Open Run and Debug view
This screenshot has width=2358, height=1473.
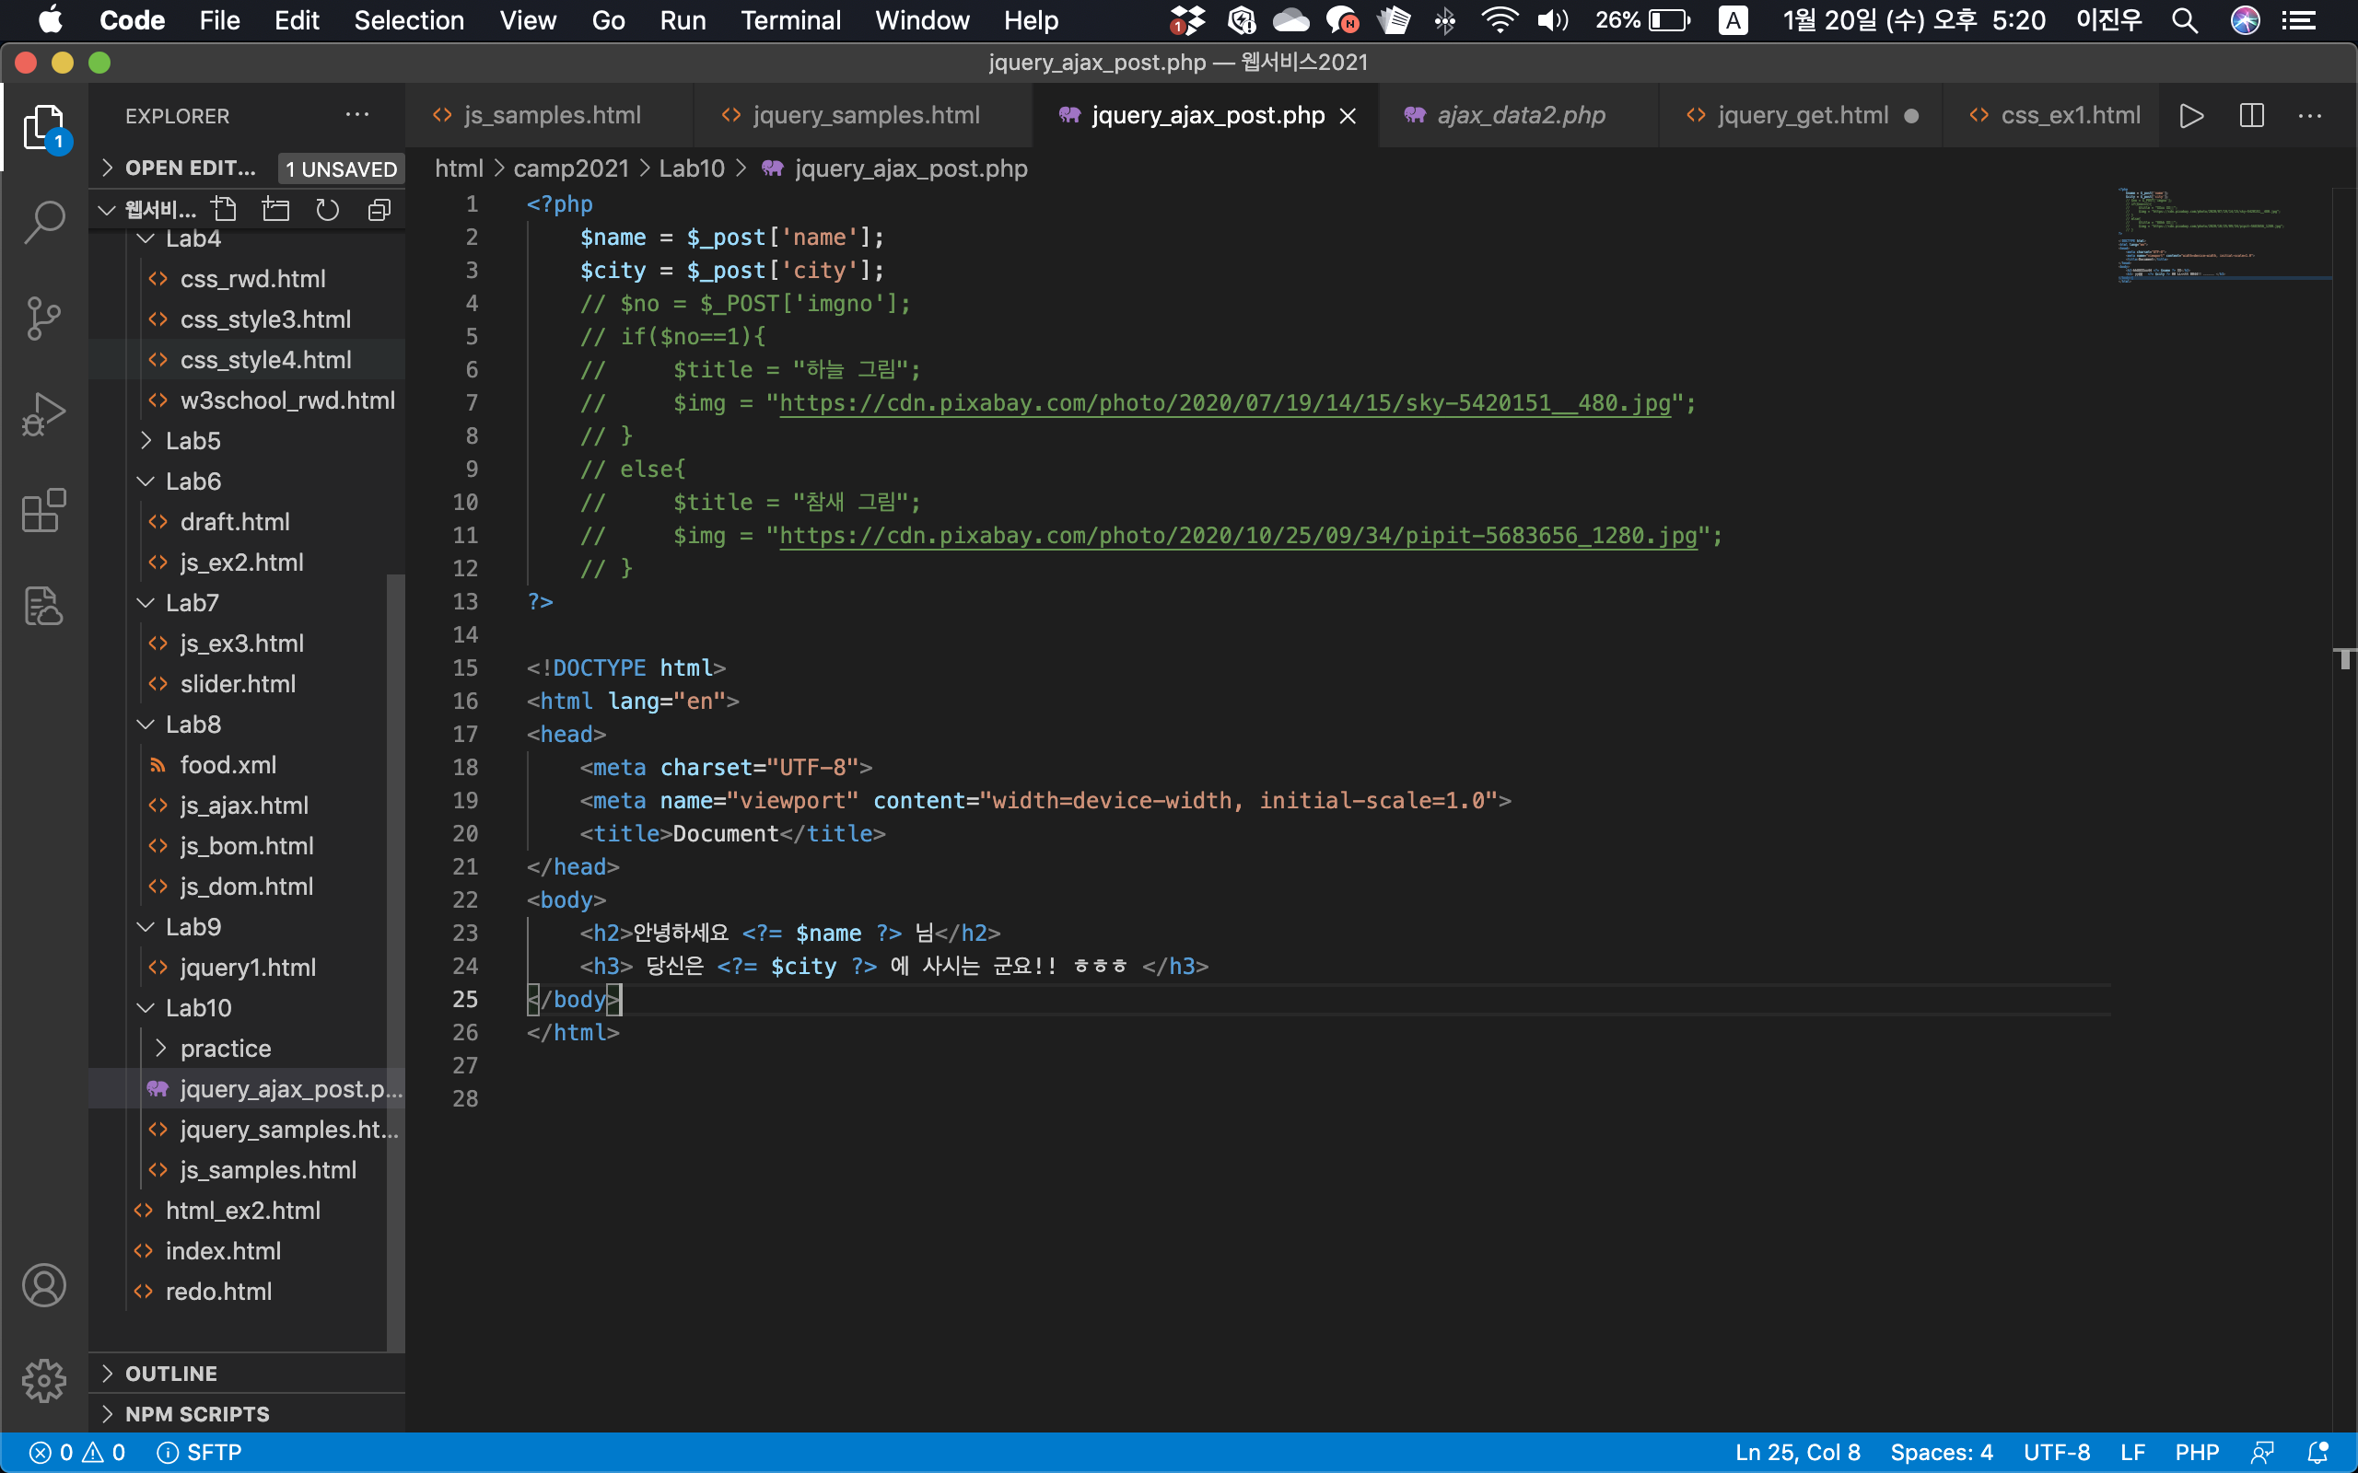(x=44, y=414)
